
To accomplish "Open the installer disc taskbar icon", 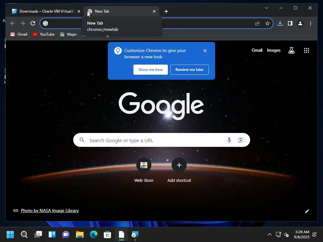I will click(135, 234).
